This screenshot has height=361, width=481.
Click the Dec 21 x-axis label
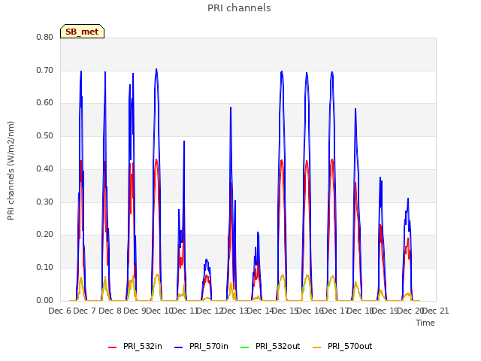point(435,311)
